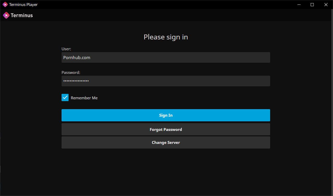Click the Terminus wordmark in header
The image size is (333, 196).
pyautogui.click(x=22, y=15)
